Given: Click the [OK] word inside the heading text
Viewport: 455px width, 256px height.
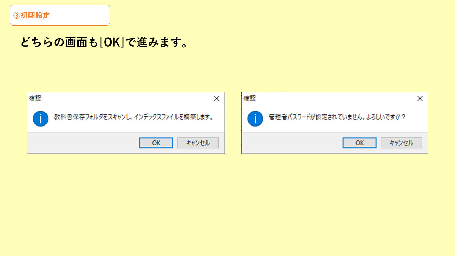Looking at the screenshot, I should click(112, 42).
